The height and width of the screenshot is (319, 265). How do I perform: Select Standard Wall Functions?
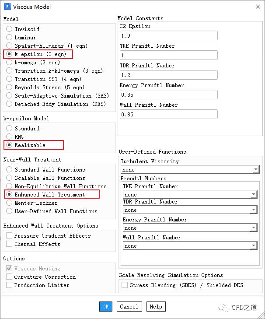coord(9,170)
